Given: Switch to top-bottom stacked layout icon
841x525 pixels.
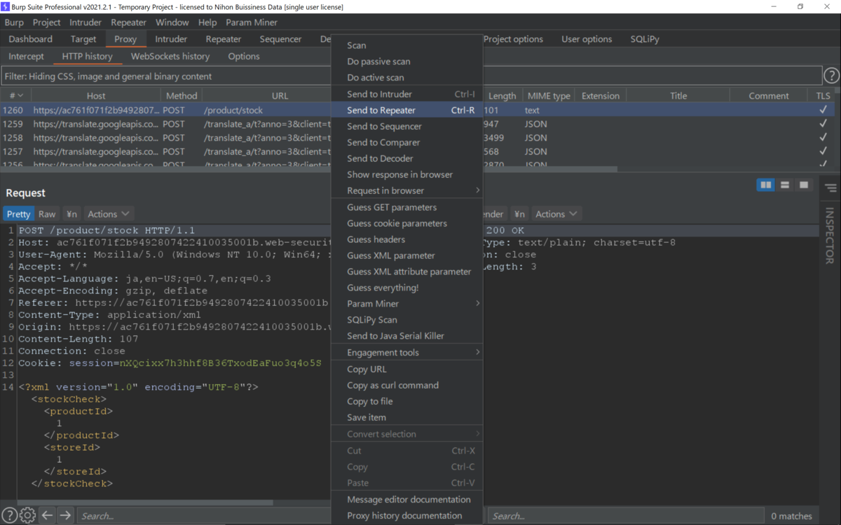Looking at the screenshot, I should click(785, 185).
